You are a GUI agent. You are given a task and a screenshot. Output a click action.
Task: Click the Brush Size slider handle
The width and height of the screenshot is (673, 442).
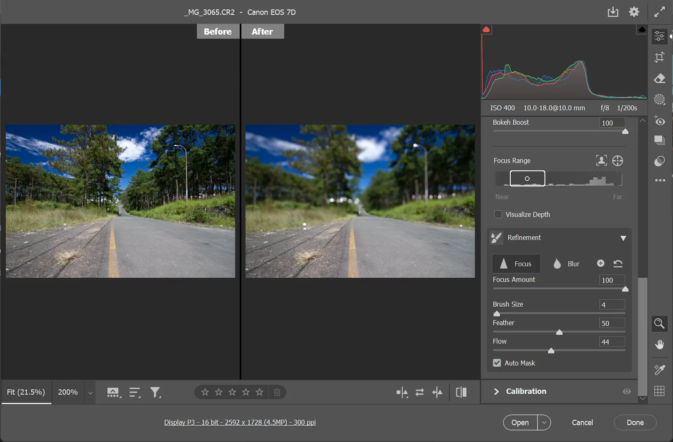[x=497, y=314]
